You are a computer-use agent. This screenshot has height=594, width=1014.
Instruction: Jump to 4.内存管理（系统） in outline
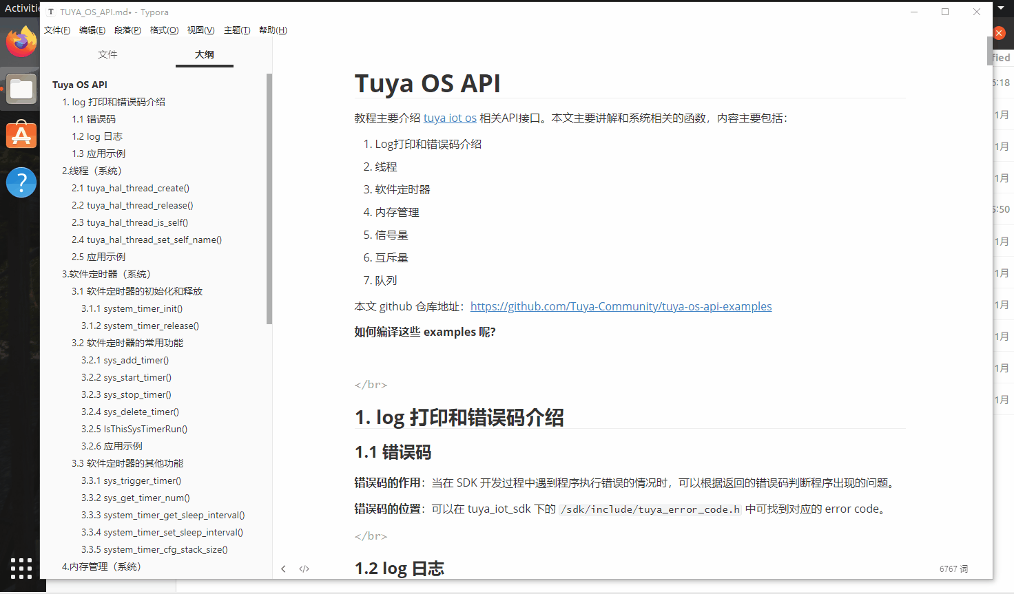pos(101,566)
